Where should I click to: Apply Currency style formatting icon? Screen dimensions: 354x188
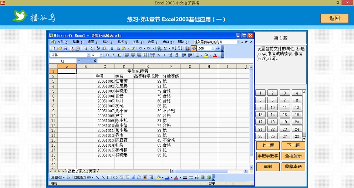pyautogui.click(x=152, y=55)
